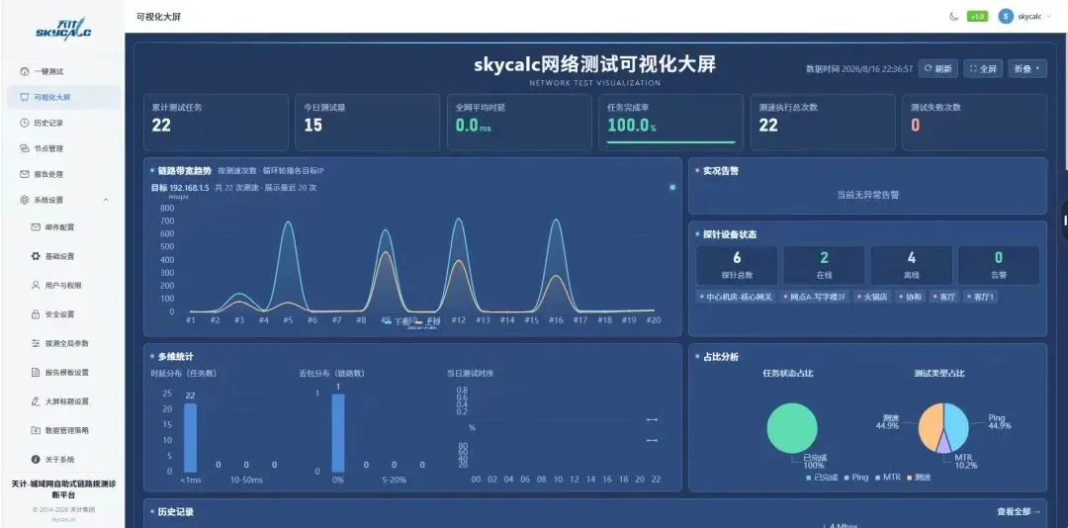Open 邮件配置 via its envelope icon

pyautogui.click(x=36, y=226)
